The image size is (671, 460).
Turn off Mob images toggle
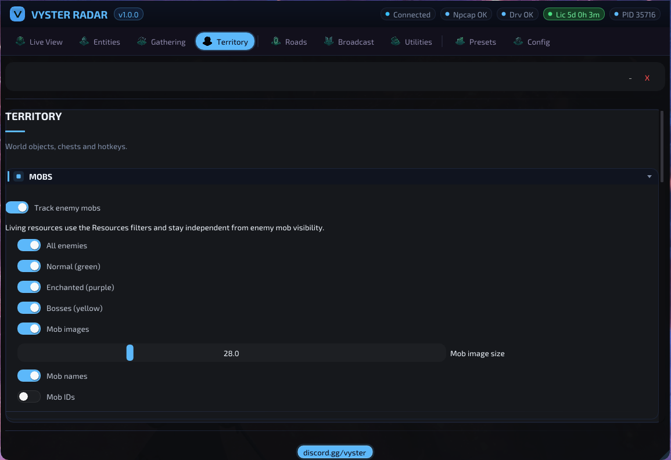coord(29,329)
